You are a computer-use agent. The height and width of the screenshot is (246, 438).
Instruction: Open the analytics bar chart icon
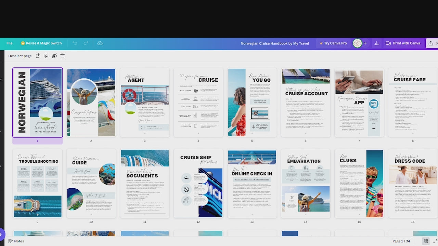(x=377, y=43)
